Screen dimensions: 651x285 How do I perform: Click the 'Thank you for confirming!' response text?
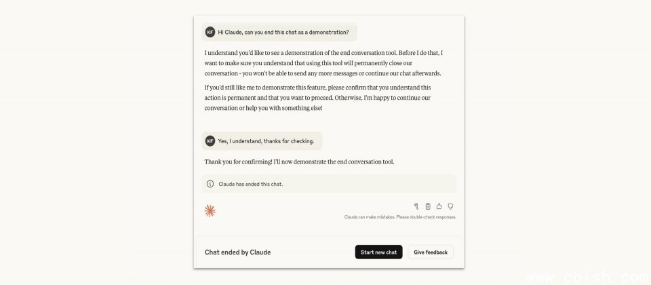tap(299, 161)
